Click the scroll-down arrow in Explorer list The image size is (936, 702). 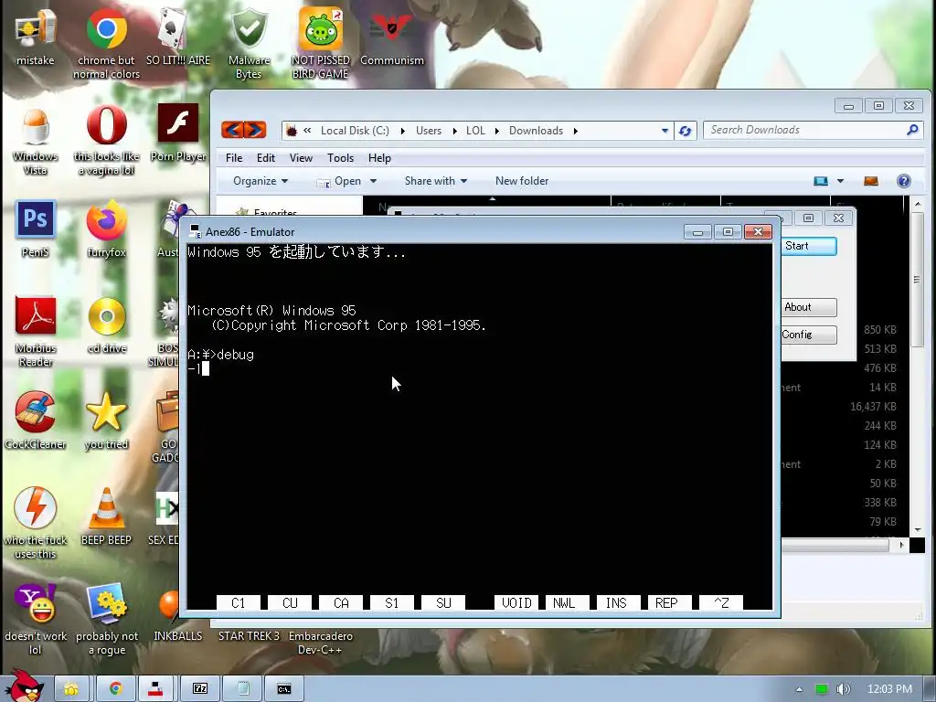point(918,529)
